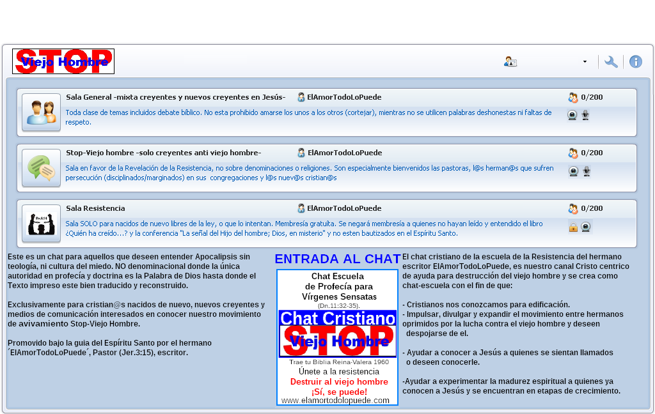Screen dimensions: 655x414
Task: Click the microphone icon in Sala General
Action: [x=585, y=115]
